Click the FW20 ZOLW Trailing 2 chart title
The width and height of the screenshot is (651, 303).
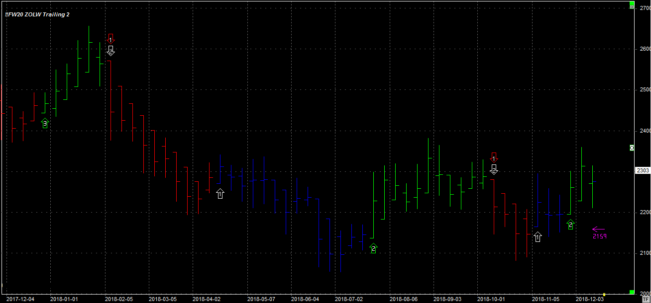(37, 14)
